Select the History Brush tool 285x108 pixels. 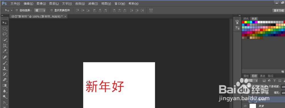(x=5, y=74)
